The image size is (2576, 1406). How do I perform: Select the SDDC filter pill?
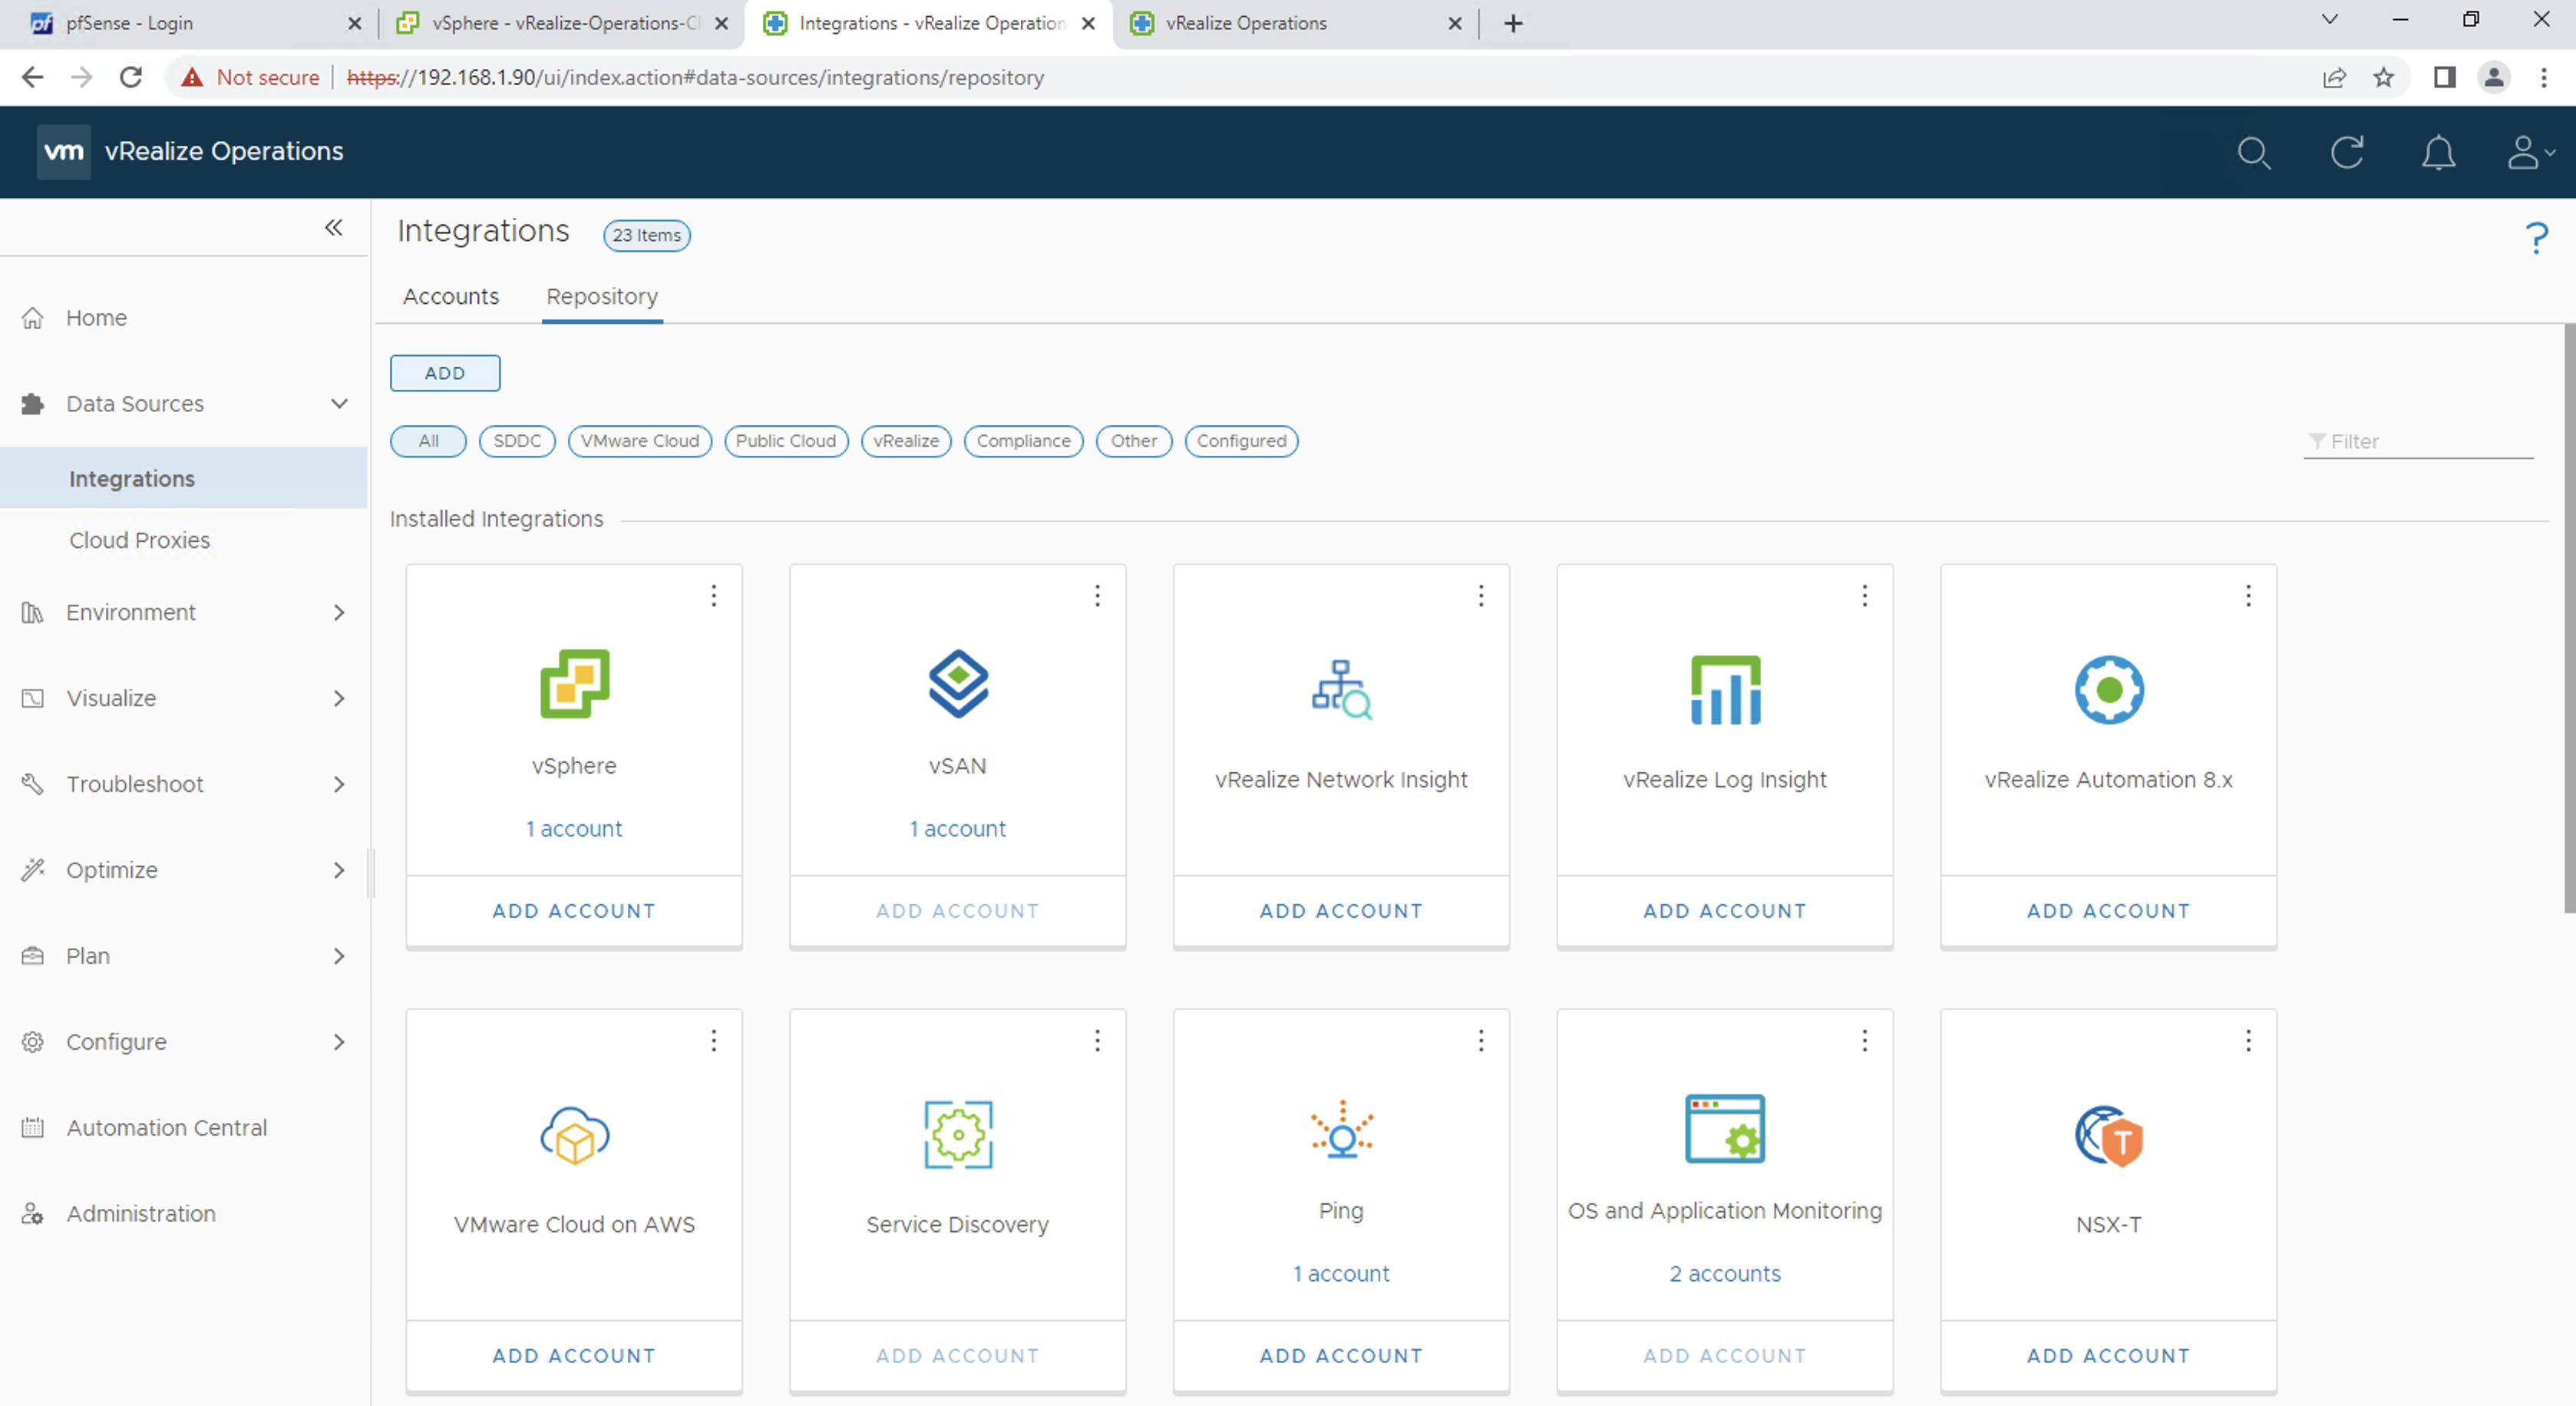517,441
